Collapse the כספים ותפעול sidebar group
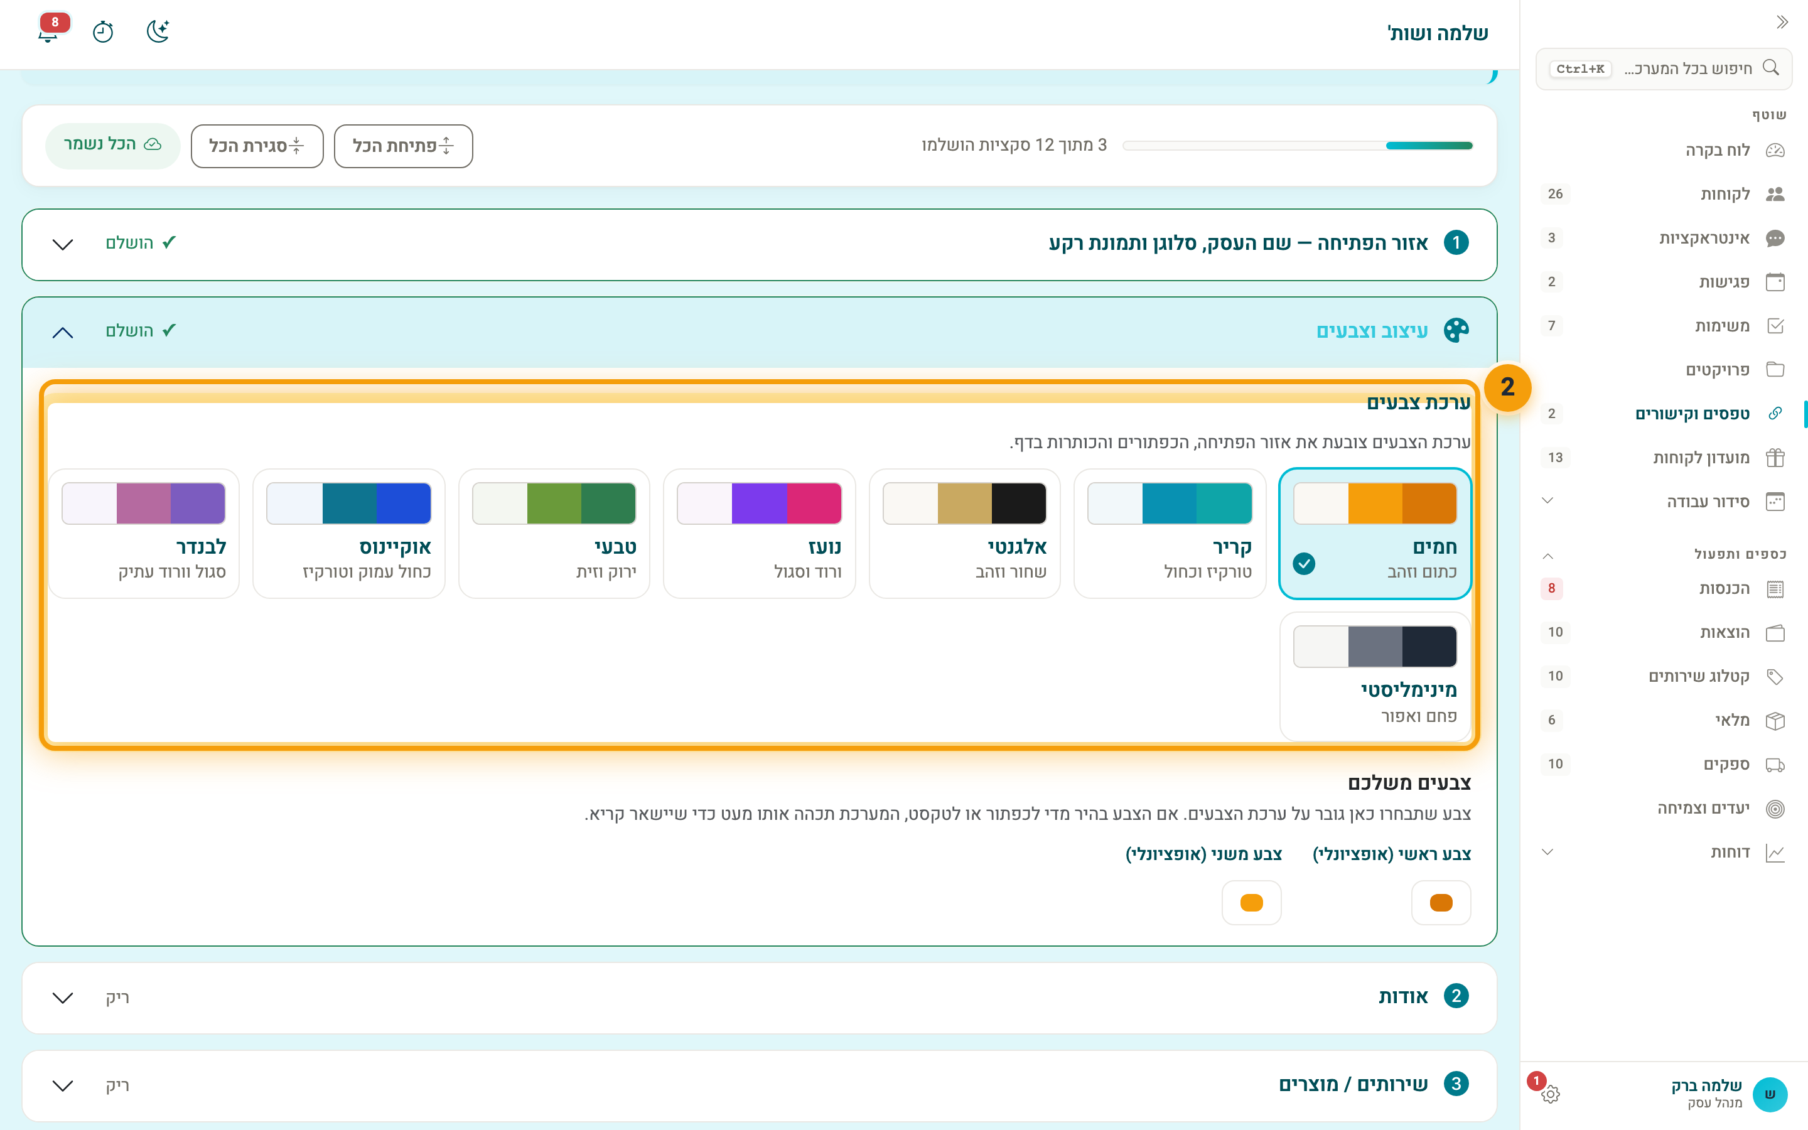The image size is (1808, 1130). (1548, 556)
